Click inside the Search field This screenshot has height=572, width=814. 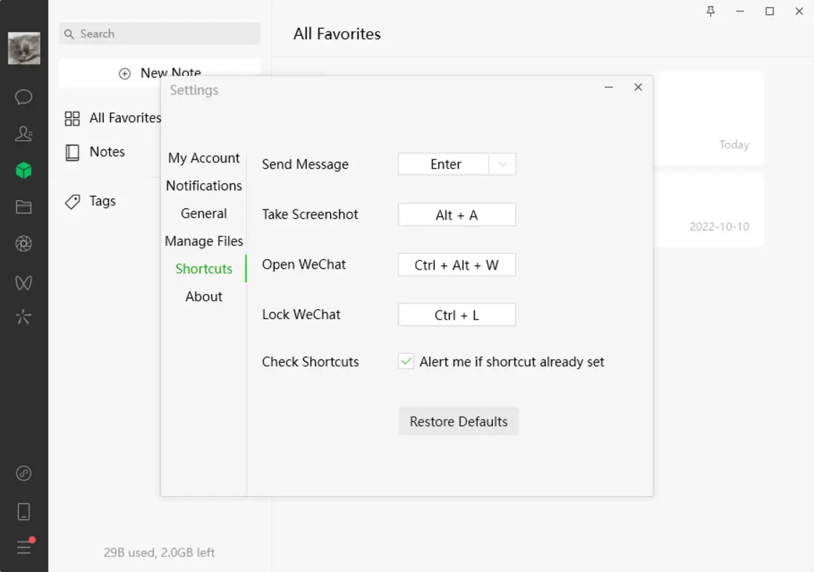click(158, 33)
